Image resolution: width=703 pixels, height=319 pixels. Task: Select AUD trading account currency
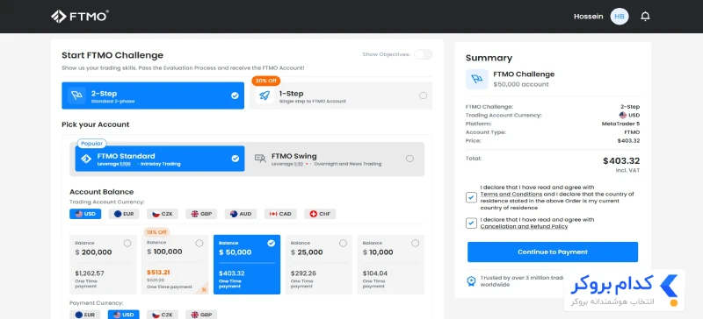[x=241, y=214]
